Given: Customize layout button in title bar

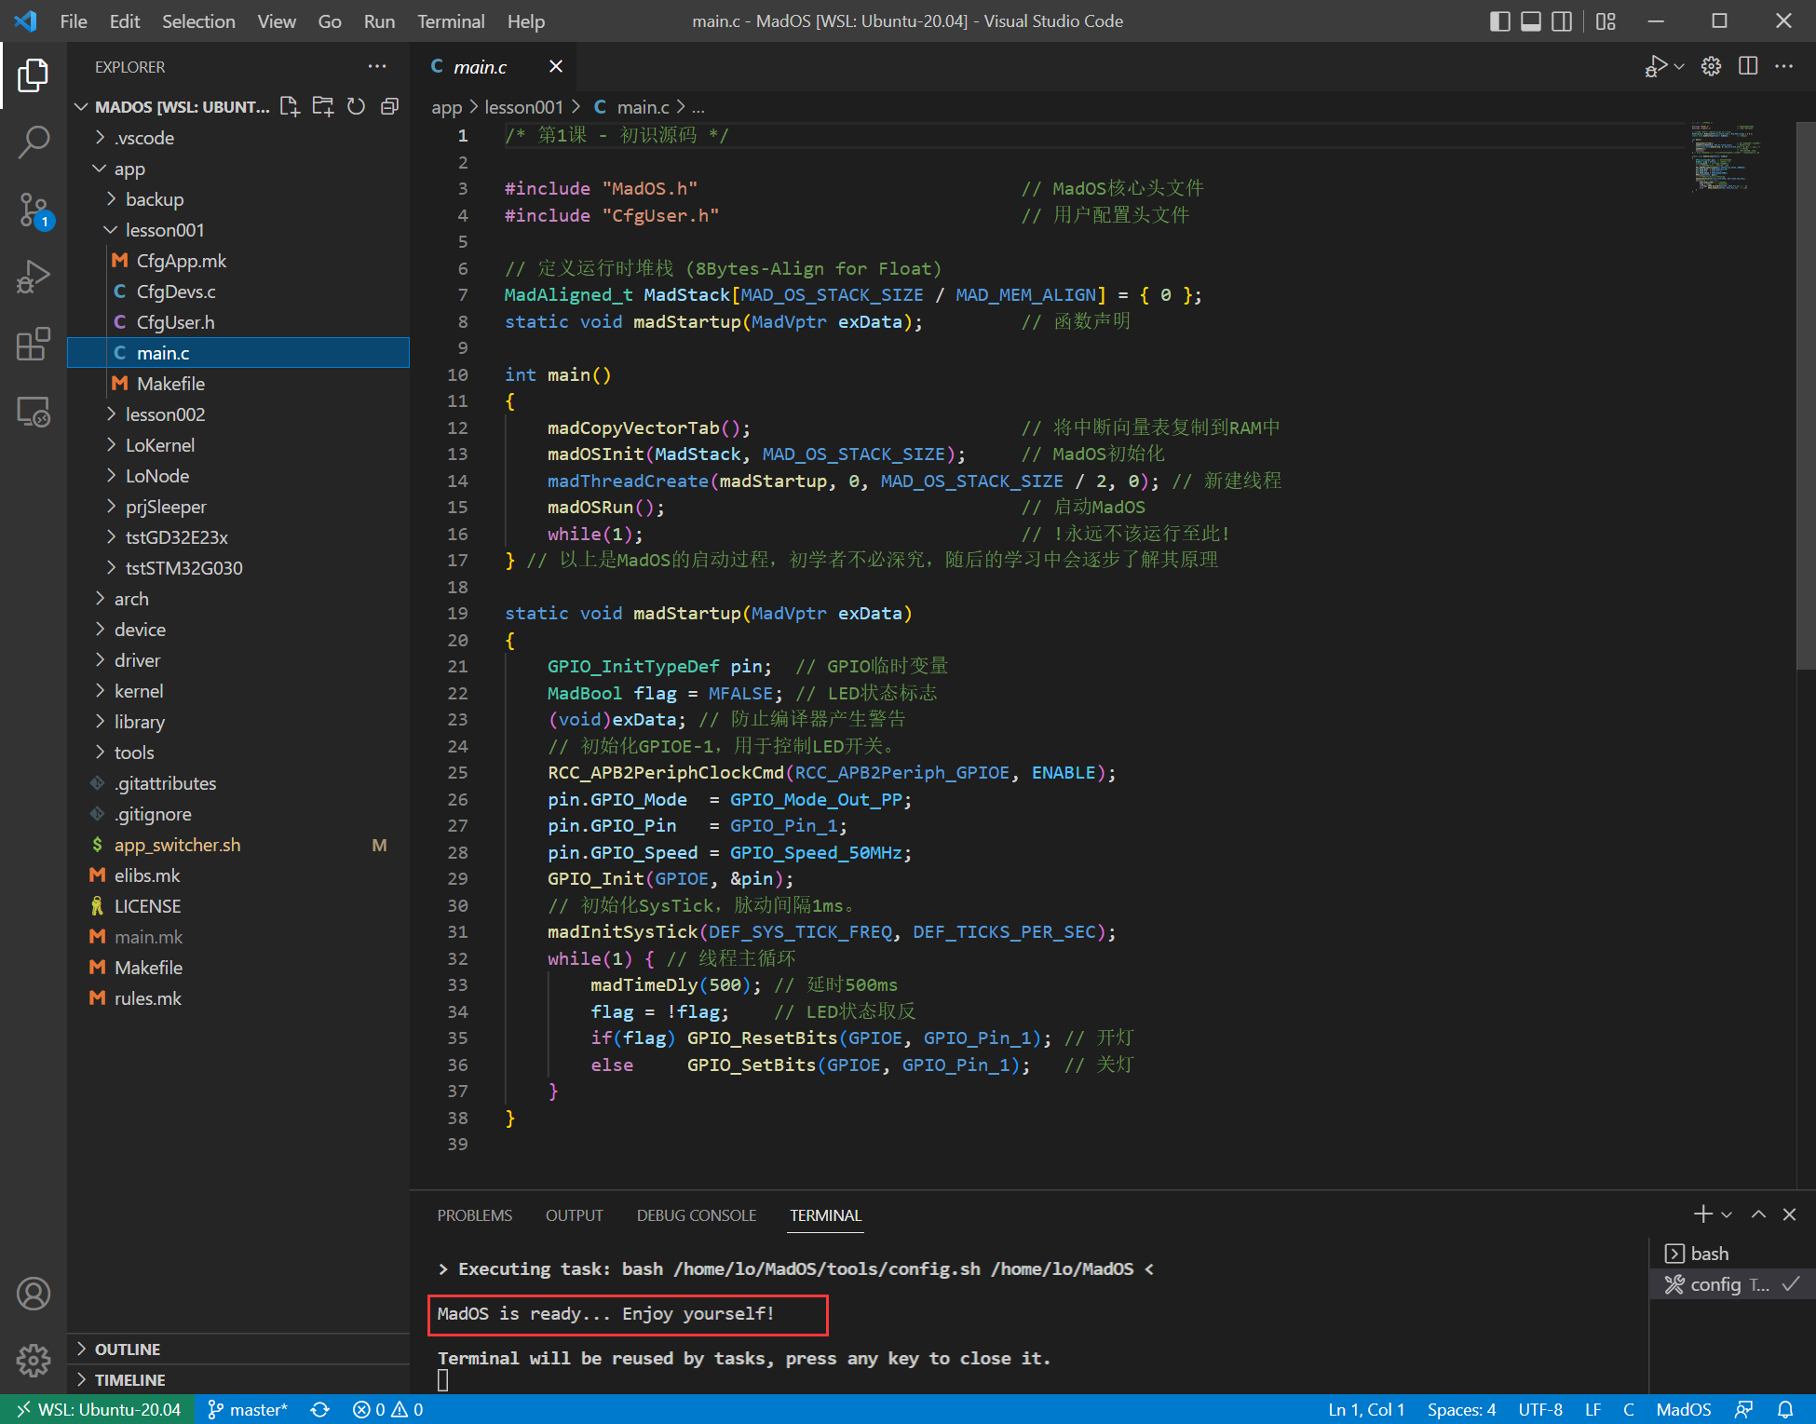Looking at the screenshot, I should (1606, 20).
